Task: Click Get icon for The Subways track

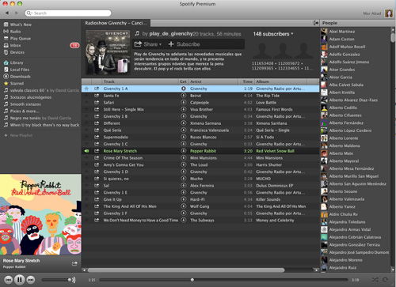Action: 184,220
